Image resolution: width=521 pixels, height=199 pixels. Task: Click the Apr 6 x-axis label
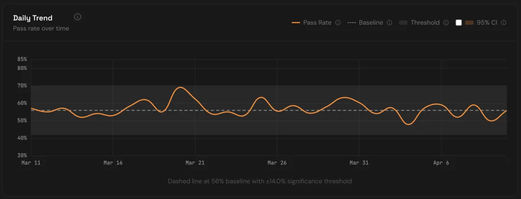(x=441, y=163)
